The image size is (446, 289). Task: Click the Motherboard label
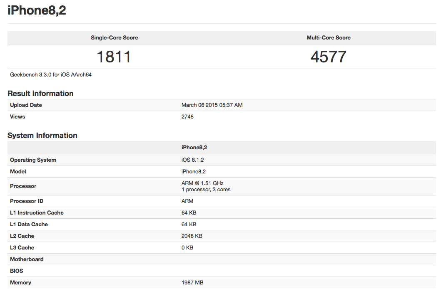[27, 259]
